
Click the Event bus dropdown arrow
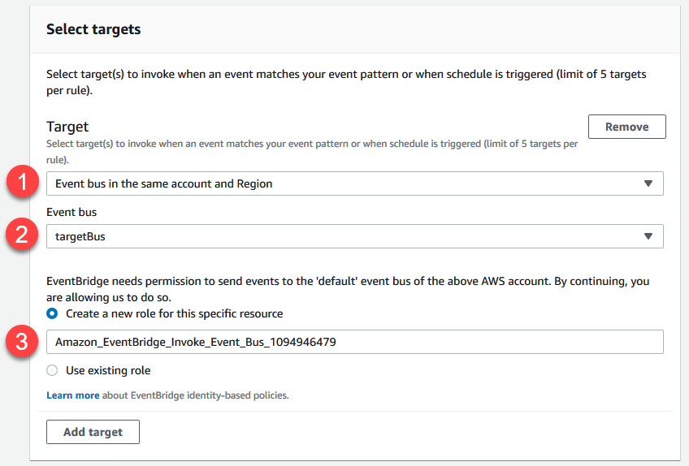click(648, 236)
